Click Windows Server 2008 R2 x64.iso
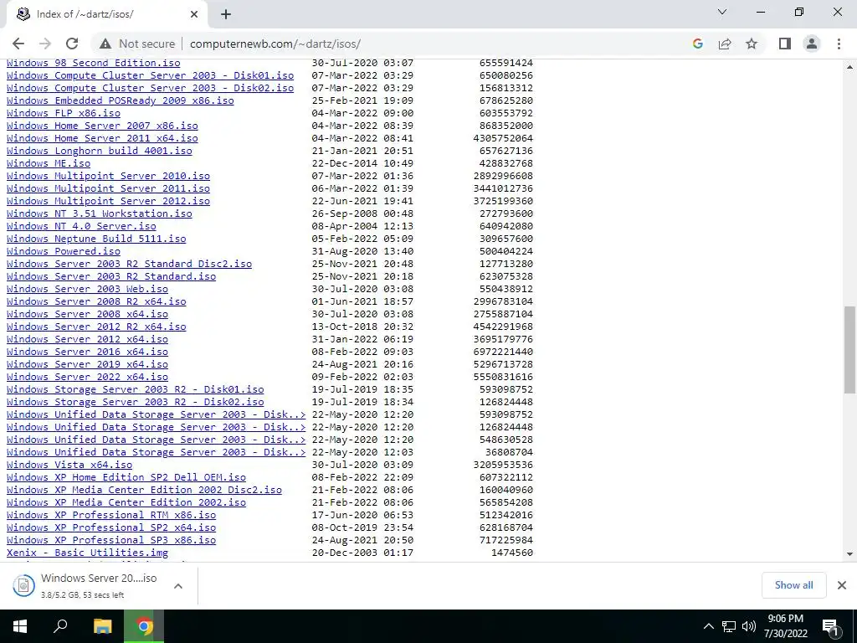 pyautogui.click(x=96, y=301)
